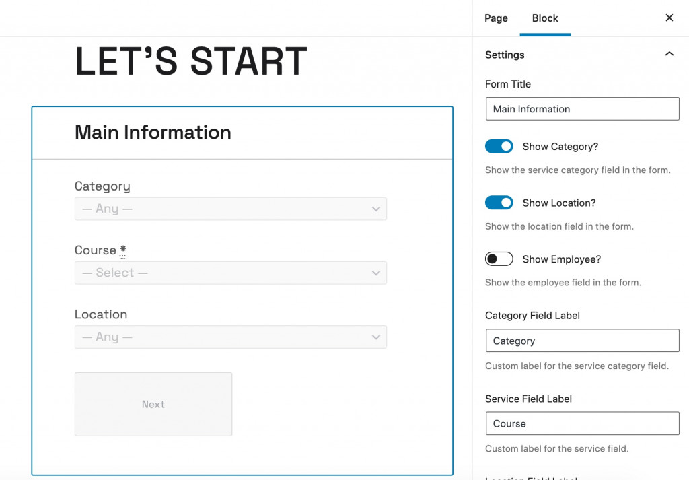This screenshot has height=480, width=689.
Task: Click the Settings panel heading
Action: click(505, 55)
